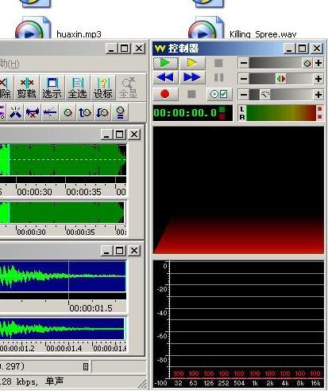Toggle the options checkbox beside the record button

pos(218,94)
